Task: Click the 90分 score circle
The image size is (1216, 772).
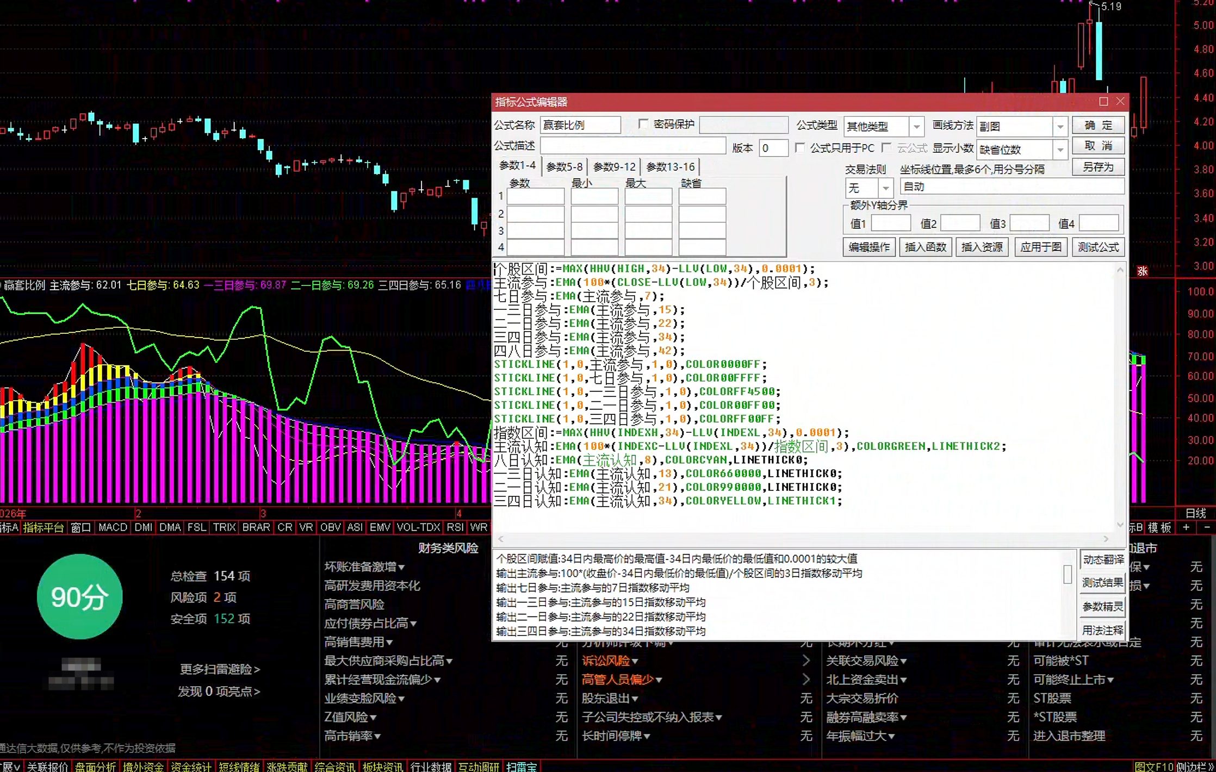Action: (x=80, y=596)
